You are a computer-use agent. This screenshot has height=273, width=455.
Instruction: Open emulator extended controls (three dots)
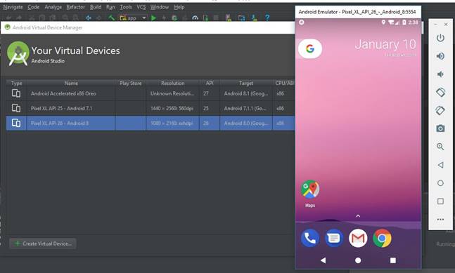coord(440,220)
